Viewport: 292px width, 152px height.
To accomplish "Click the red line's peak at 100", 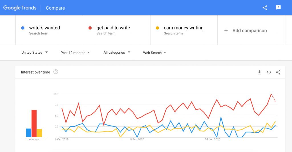I will point(271,94).
